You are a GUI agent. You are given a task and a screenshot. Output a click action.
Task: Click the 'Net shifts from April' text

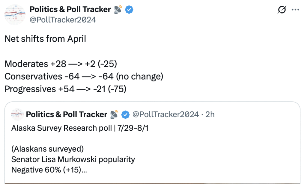45,39
